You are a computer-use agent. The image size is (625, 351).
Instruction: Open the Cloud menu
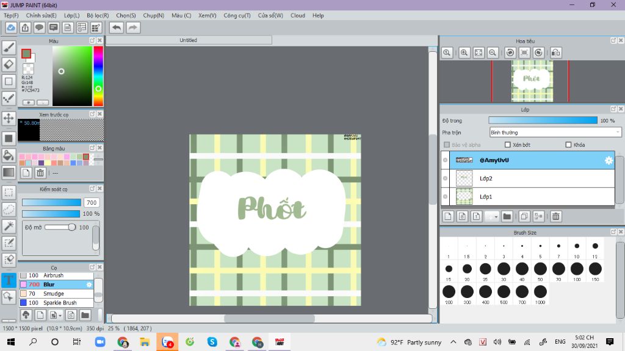tap(298, 15)
